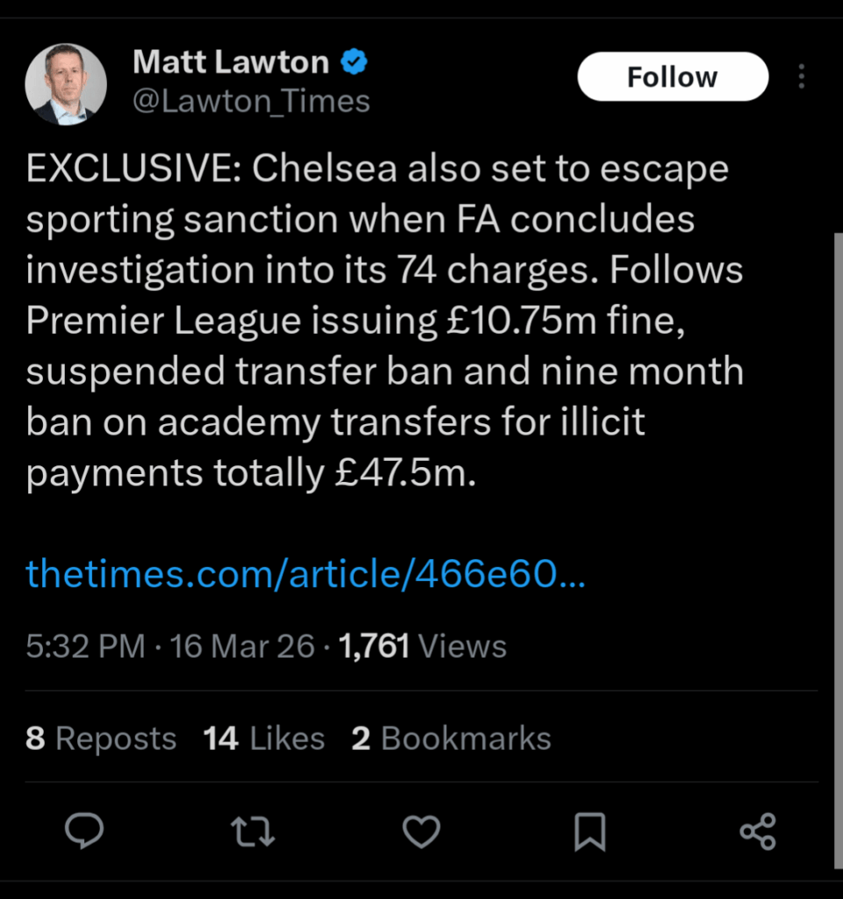This screenshot has width=843, height=899.
Task: Open Matt Lawton's profile by clicking his name
Action: (x=230, y=61)
